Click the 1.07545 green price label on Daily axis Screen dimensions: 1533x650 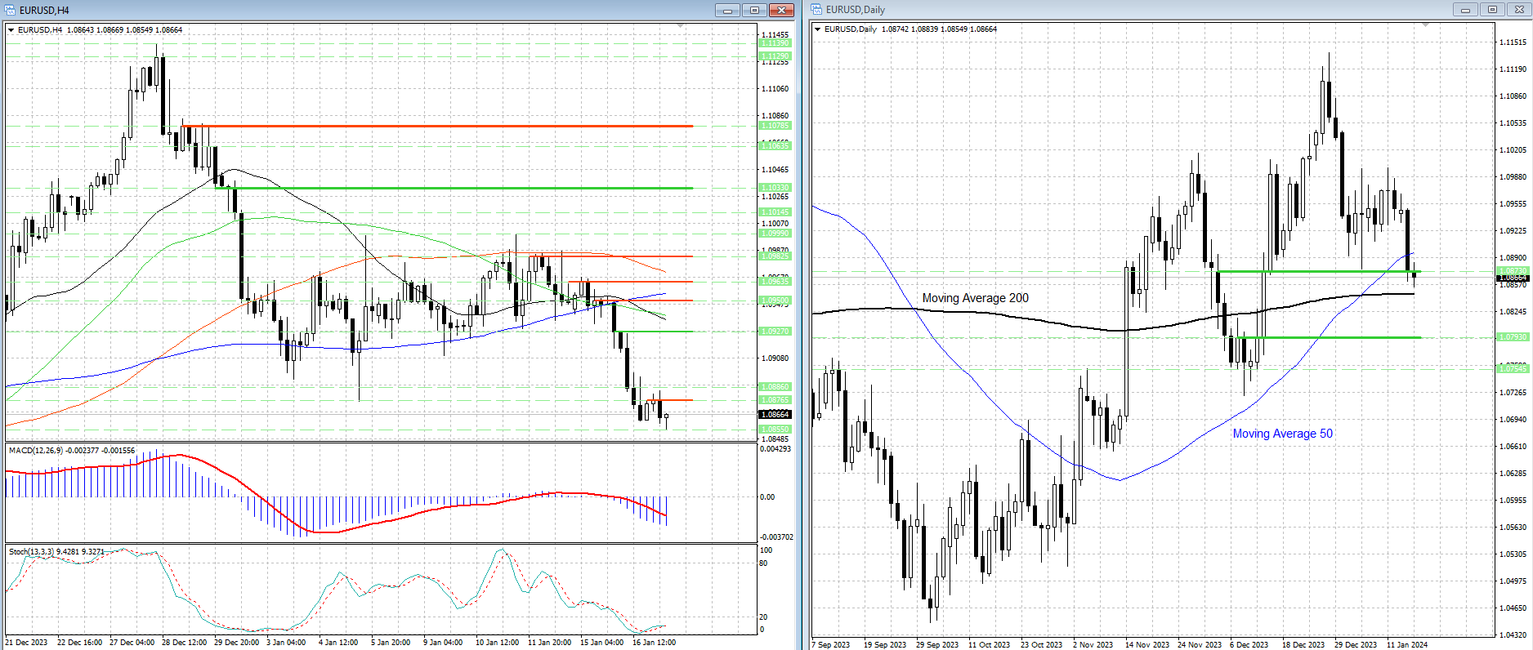click(x=1513, y=369)
